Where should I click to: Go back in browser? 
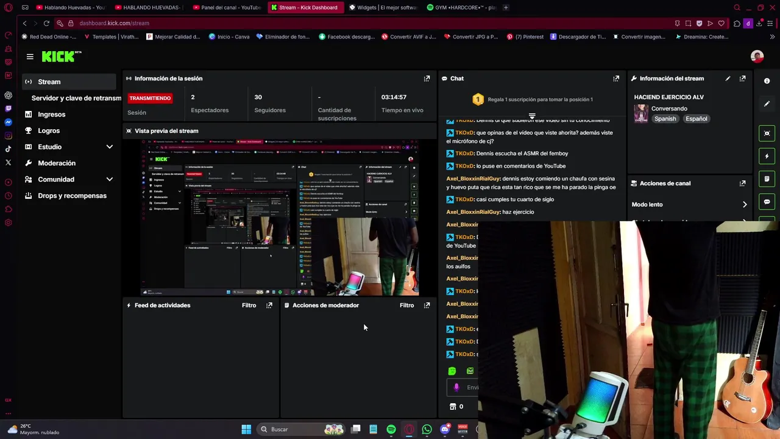pyautogui.click(x=24, y=23)
